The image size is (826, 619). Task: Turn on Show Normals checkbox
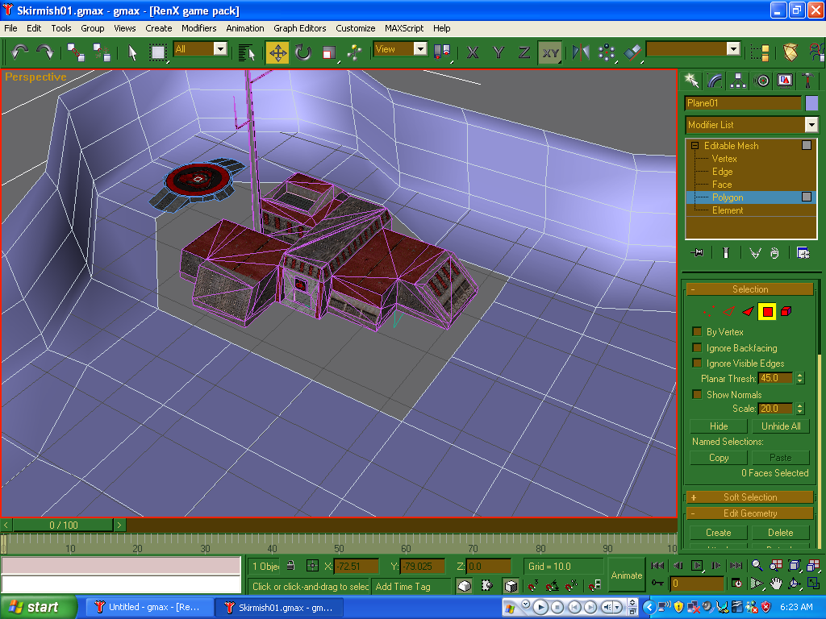698,395
